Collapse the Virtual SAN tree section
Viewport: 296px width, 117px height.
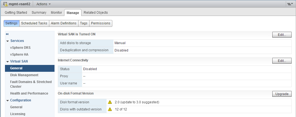[x=7, y=62]
